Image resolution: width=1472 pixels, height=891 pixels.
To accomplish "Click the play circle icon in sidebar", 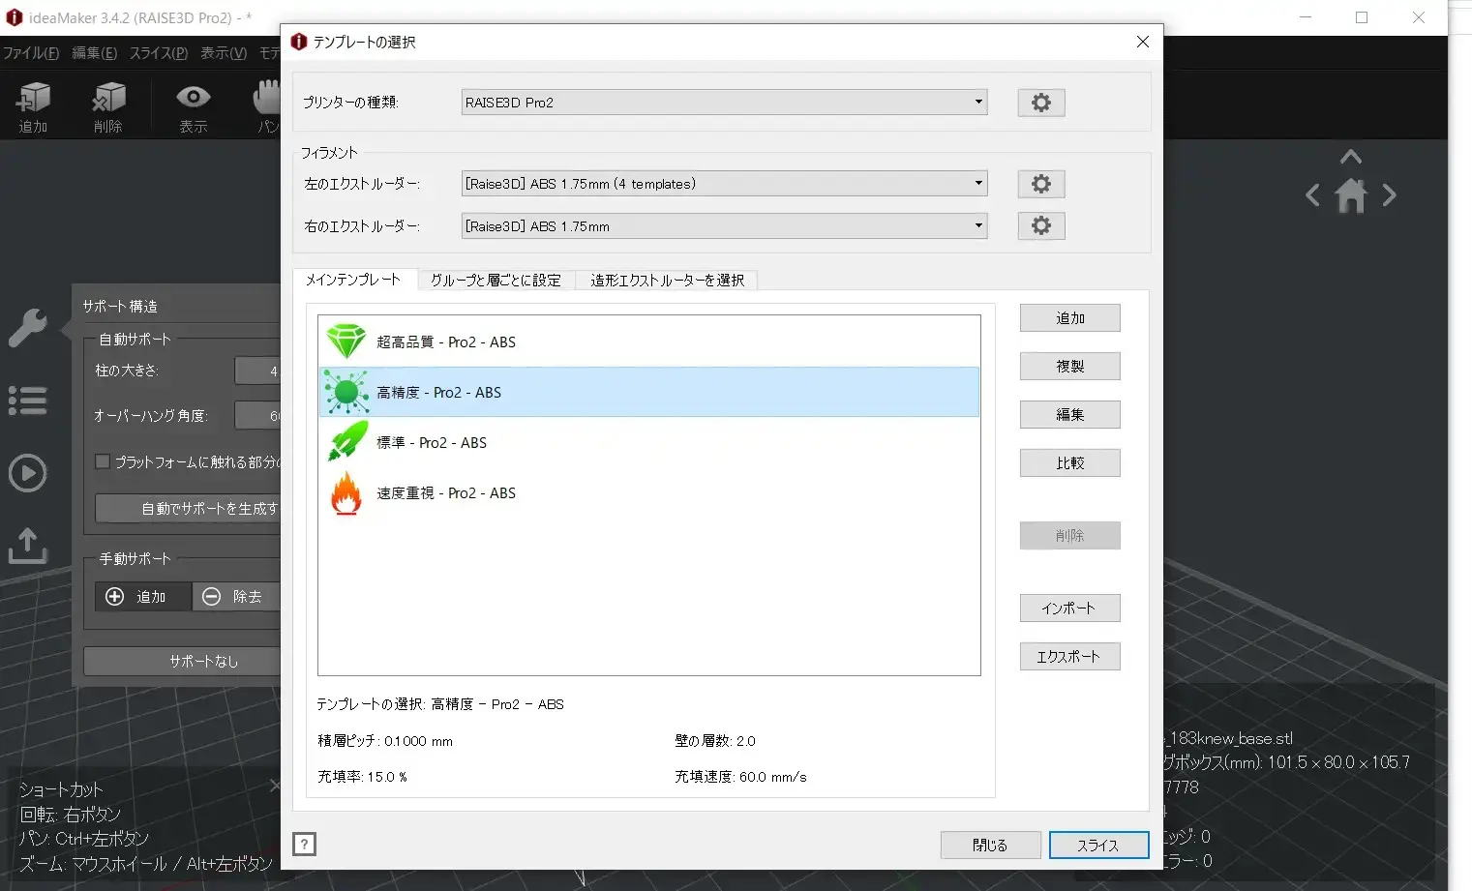I will click(x=27, y=473).
